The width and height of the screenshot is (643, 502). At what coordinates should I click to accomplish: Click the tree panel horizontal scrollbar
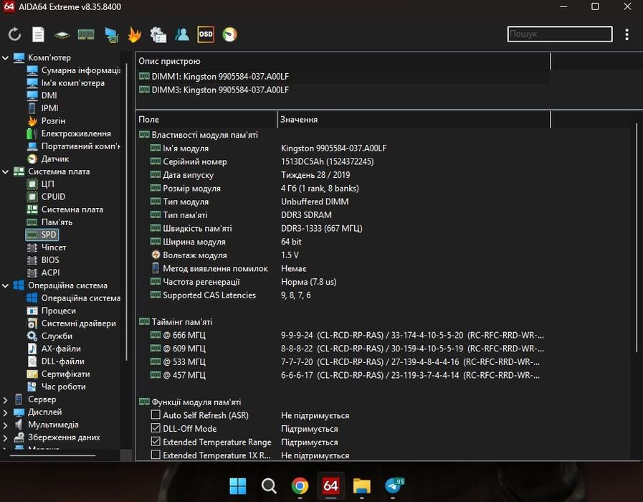tap(52, 455)
